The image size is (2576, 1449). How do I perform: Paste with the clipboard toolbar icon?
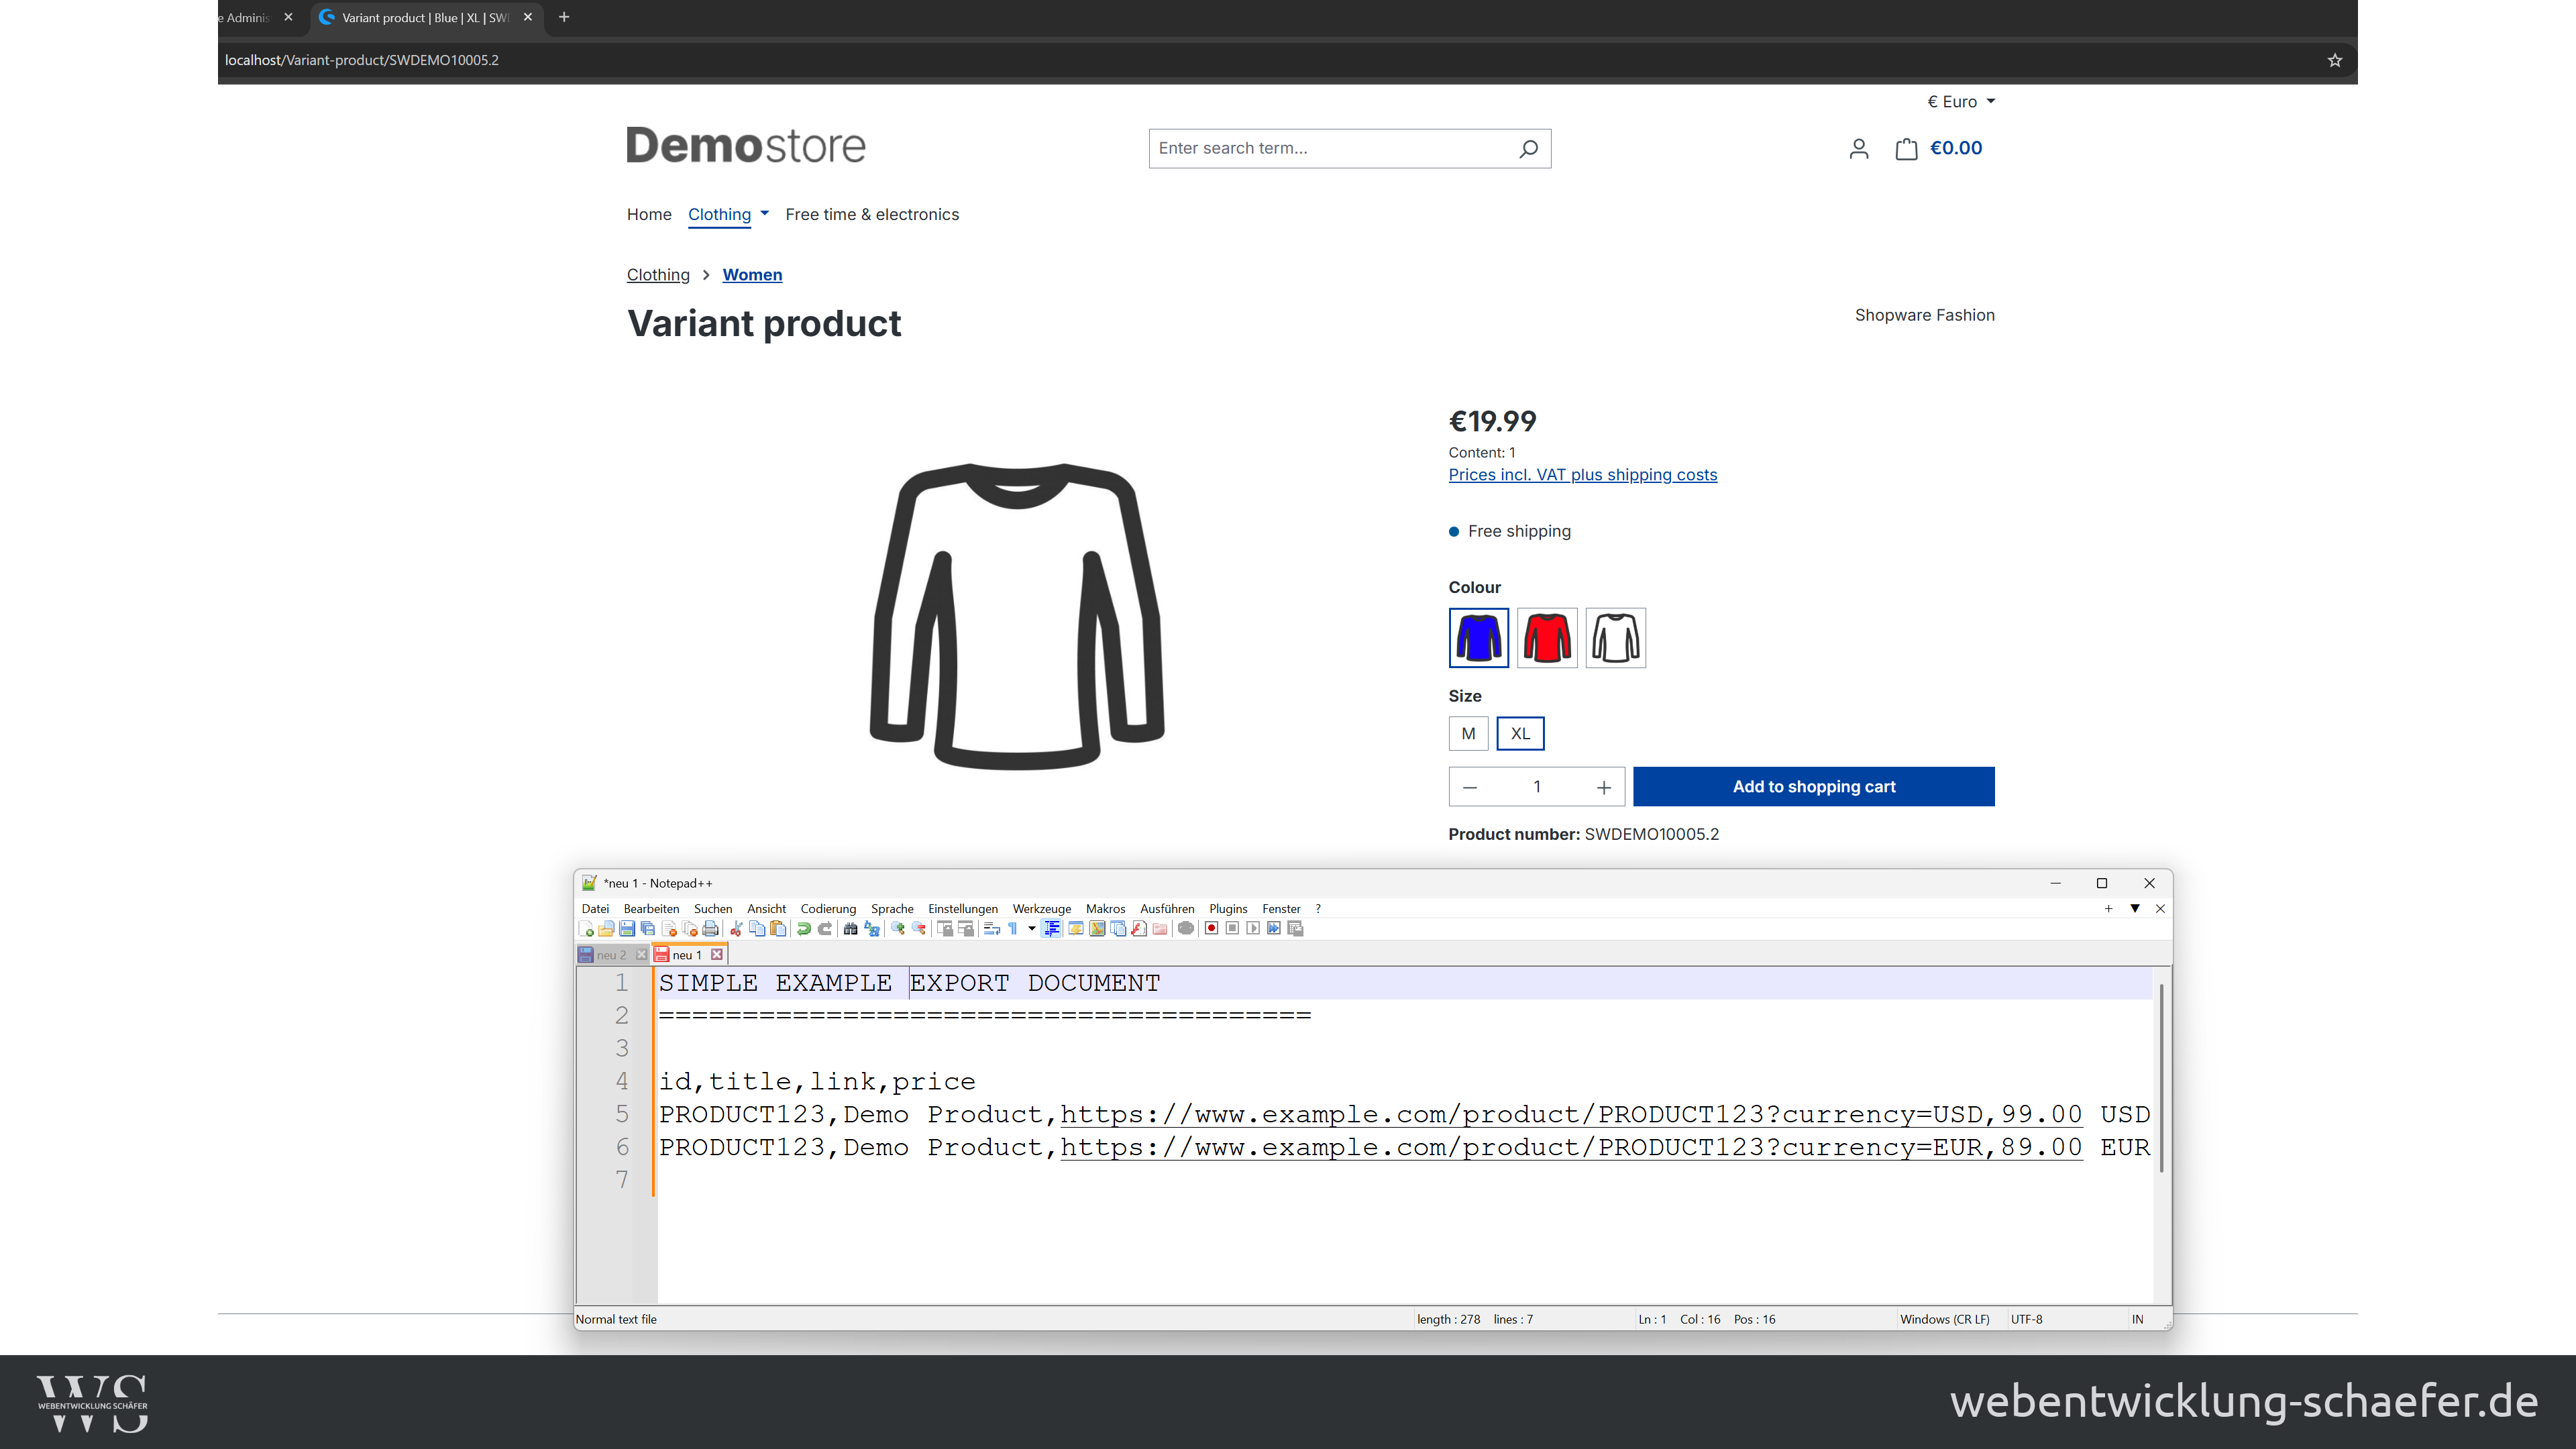click(778, 928)
